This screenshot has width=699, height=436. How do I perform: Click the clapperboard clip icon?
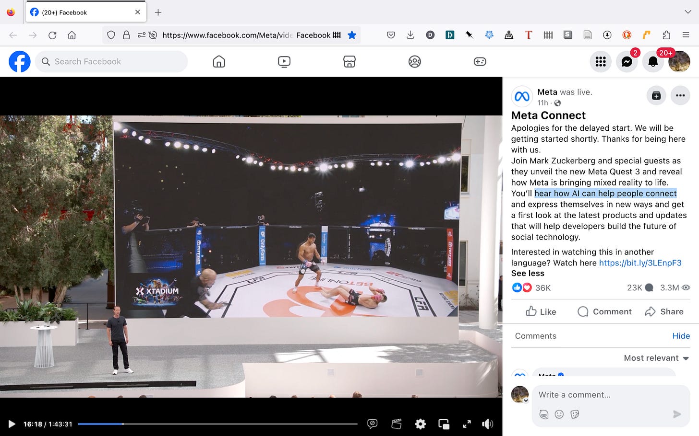tap(397, 424)
